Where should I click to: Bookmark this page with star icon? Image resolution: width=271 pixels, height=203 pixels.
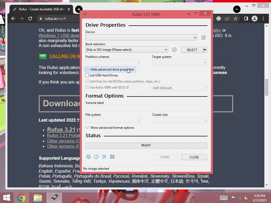pos(235,19)
